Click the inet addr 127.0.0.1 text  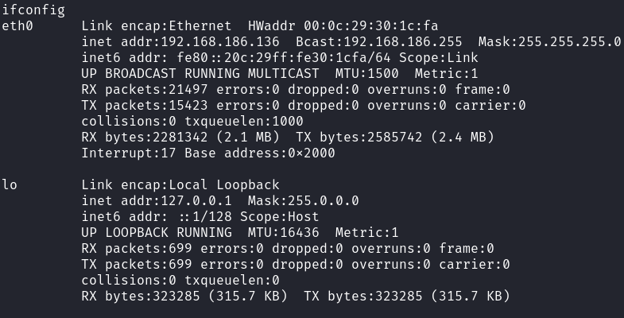(157, 201)
